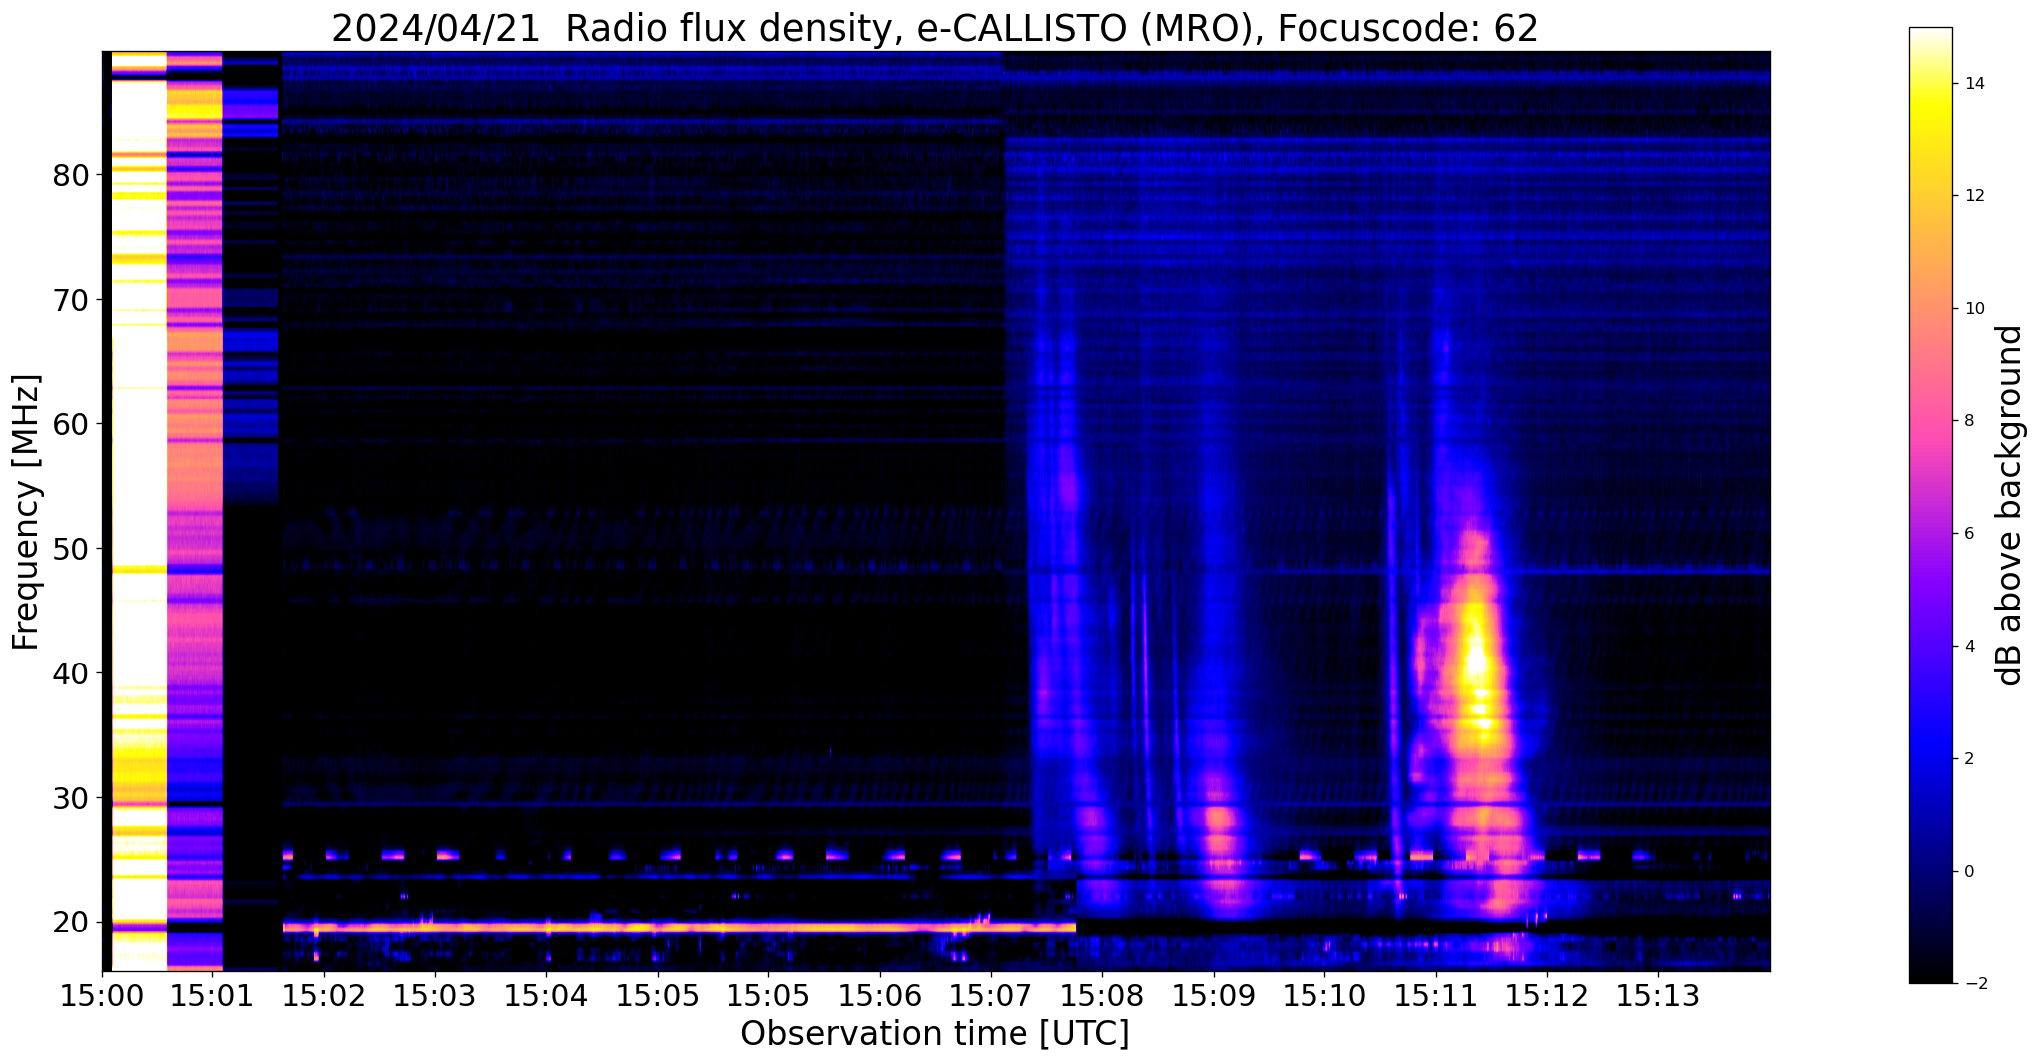Click the colorbar tick label 6
Image resolution: width=2040 pixels, height=1063 pixels.
pos(1968,534)
